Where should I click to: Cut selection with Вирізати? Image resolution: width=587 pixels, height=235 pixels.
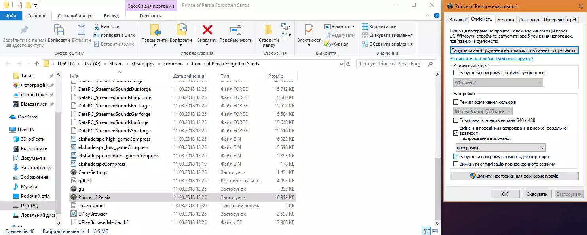pyautogui.click(x=107, y=27)
